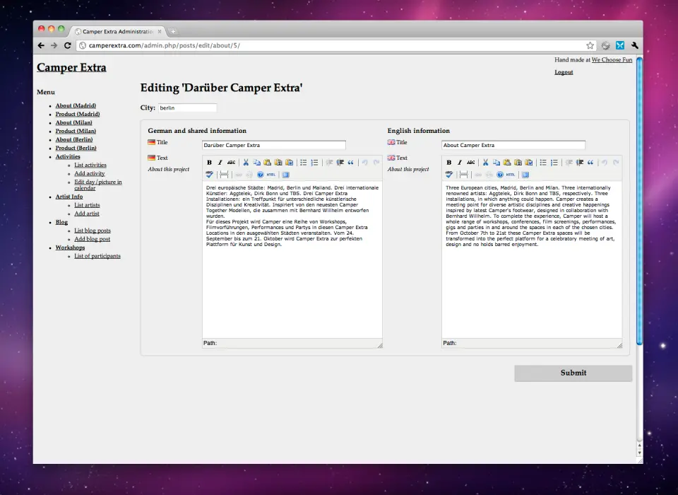678x495 pixels.
Task: Focus the English Title input field
Action: point(513,145)
